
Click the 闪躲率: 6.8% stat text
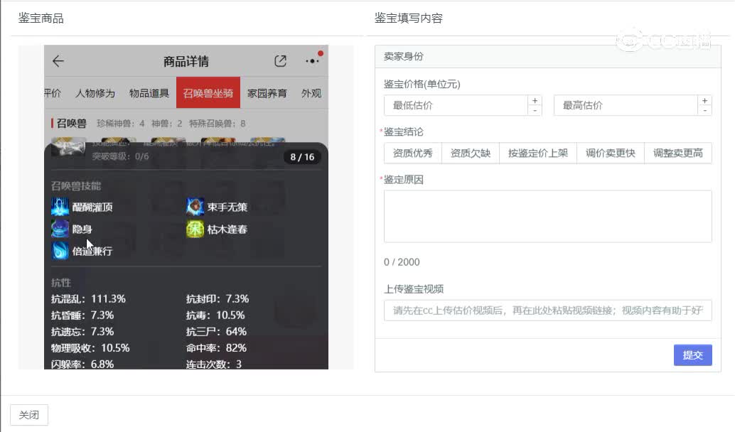[82, 364]
